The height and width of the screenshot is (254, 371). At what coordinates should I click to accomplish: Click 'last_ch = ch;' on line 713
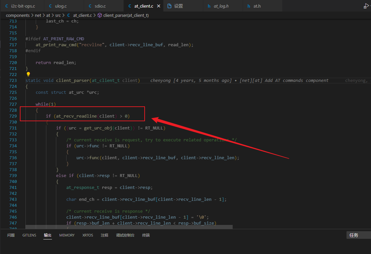[62, 21]
